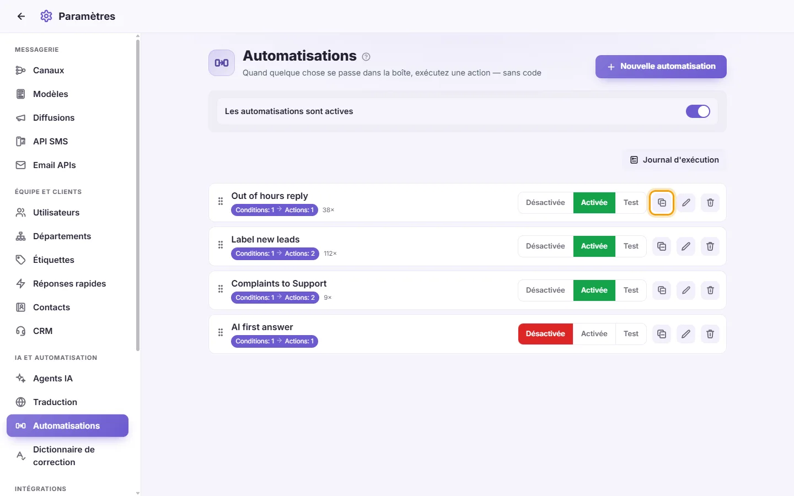Open Utilisateurs settings
This screenshot has width=794, height=496.
pyautogui.click(x=67, y=213)
